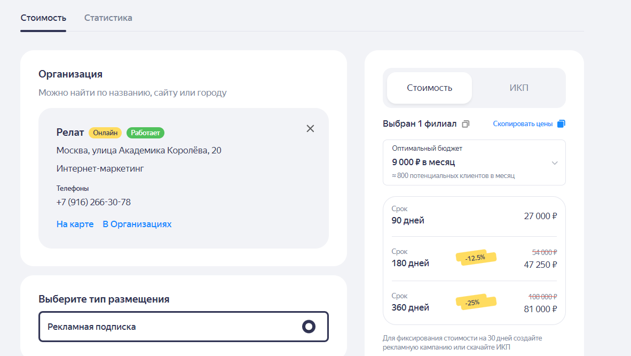631x356 pixels.
Task: Click the address Москва, улица Академика Королёва, 20
Action: click(139, 150)
